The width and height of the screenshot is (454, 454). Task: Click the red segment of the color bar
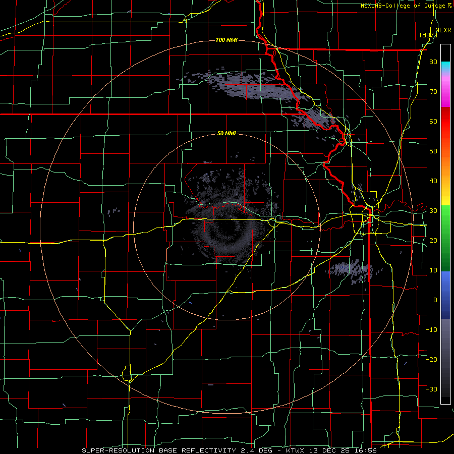click(x=445, y=123)
